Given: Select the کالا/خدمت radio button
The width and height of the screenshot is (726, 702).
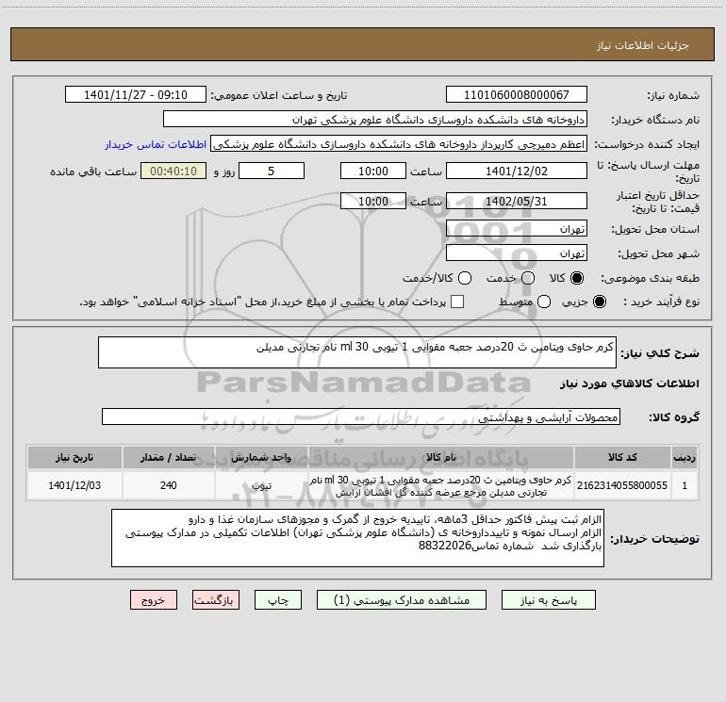Looking at the screenshot, I should click(x=465, y=278).
